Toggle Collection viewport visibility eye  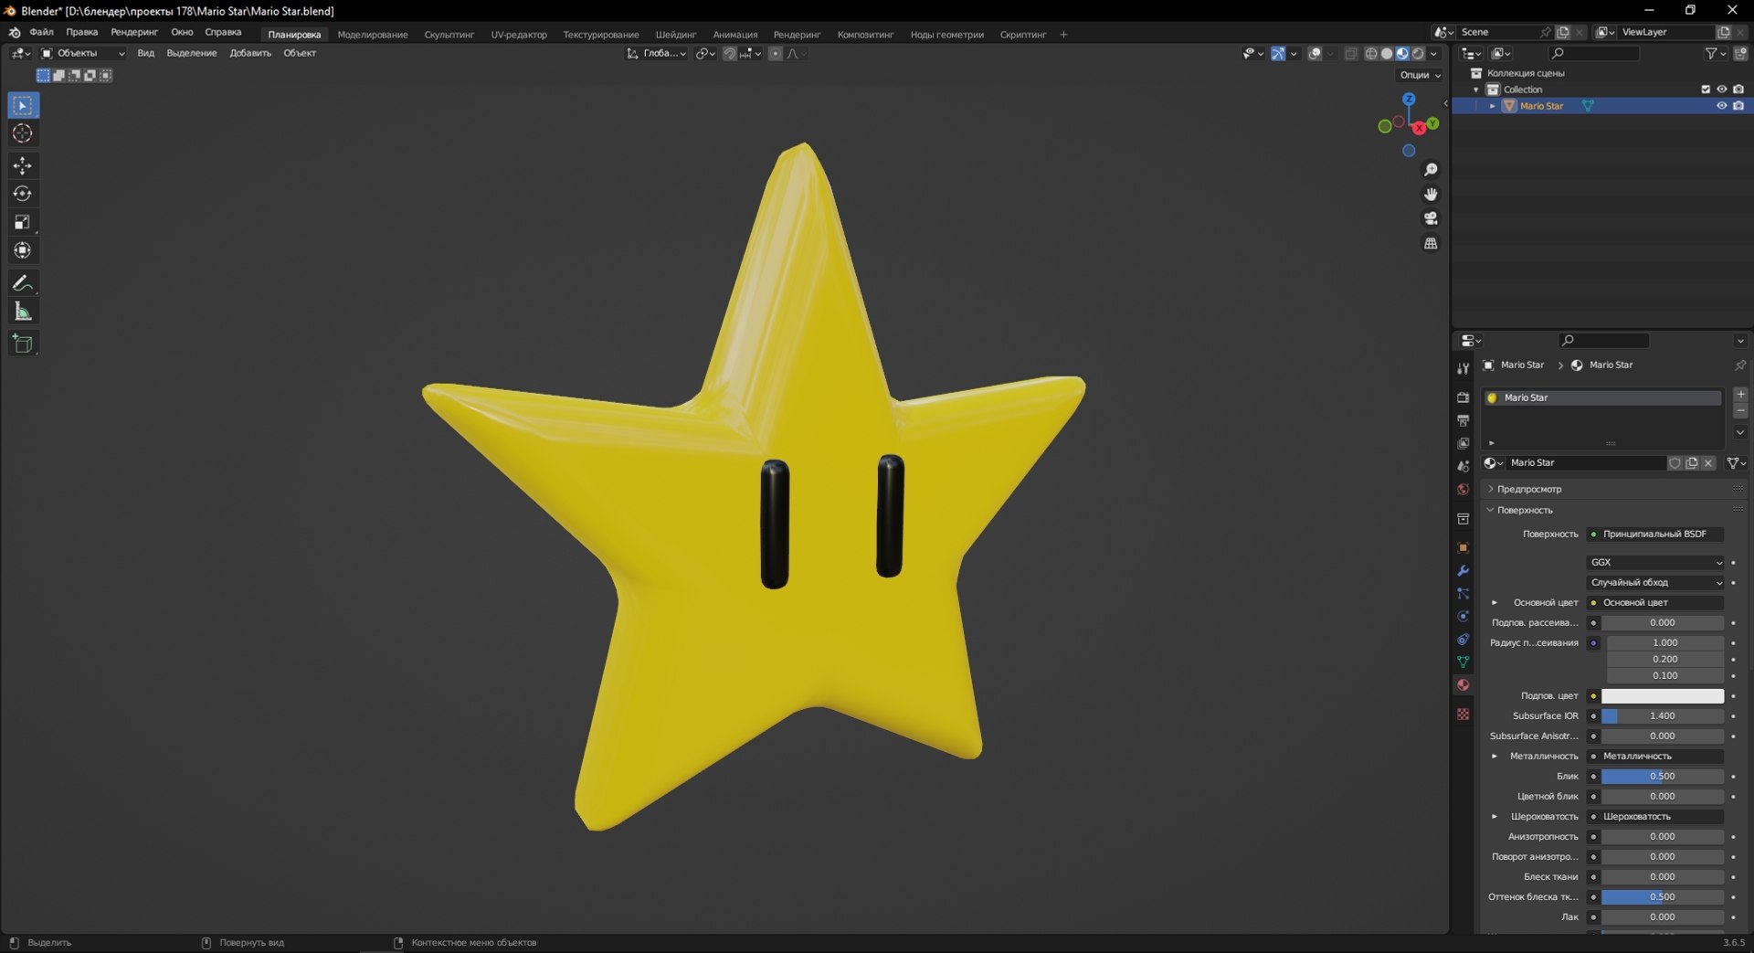[1721, 90]
